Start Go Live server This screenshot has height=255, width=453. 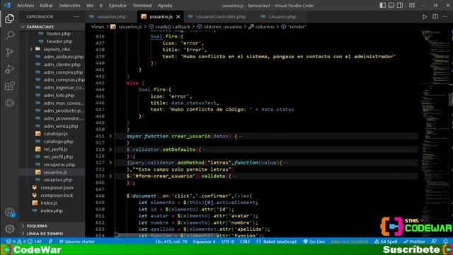(314, 242)
